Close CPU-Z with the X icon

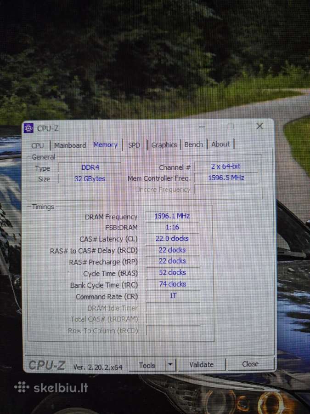tap(259, 126)
